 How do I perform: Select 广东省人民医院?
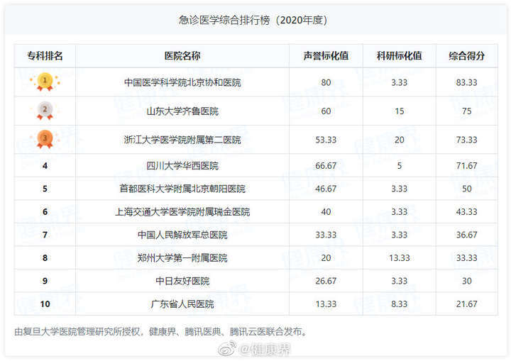(x=182, y=304)
